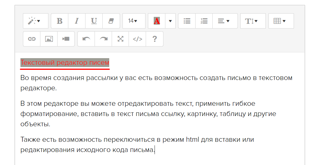Open the font size 14 dropdown
Viewport: 318px width, 165px height.
[x=134, y=21]
